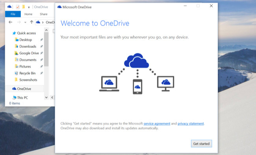256x155 pixels.
Task: Click the Recycle Bin icon in sidebar
Action: pos(16,73)
